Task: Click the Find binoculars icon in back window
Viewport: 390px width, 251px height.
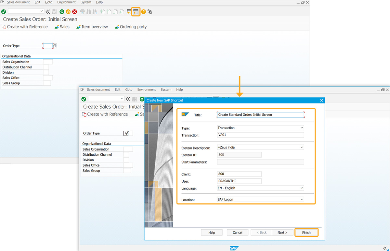Action: pyautogui.click(x=89, y=12)
